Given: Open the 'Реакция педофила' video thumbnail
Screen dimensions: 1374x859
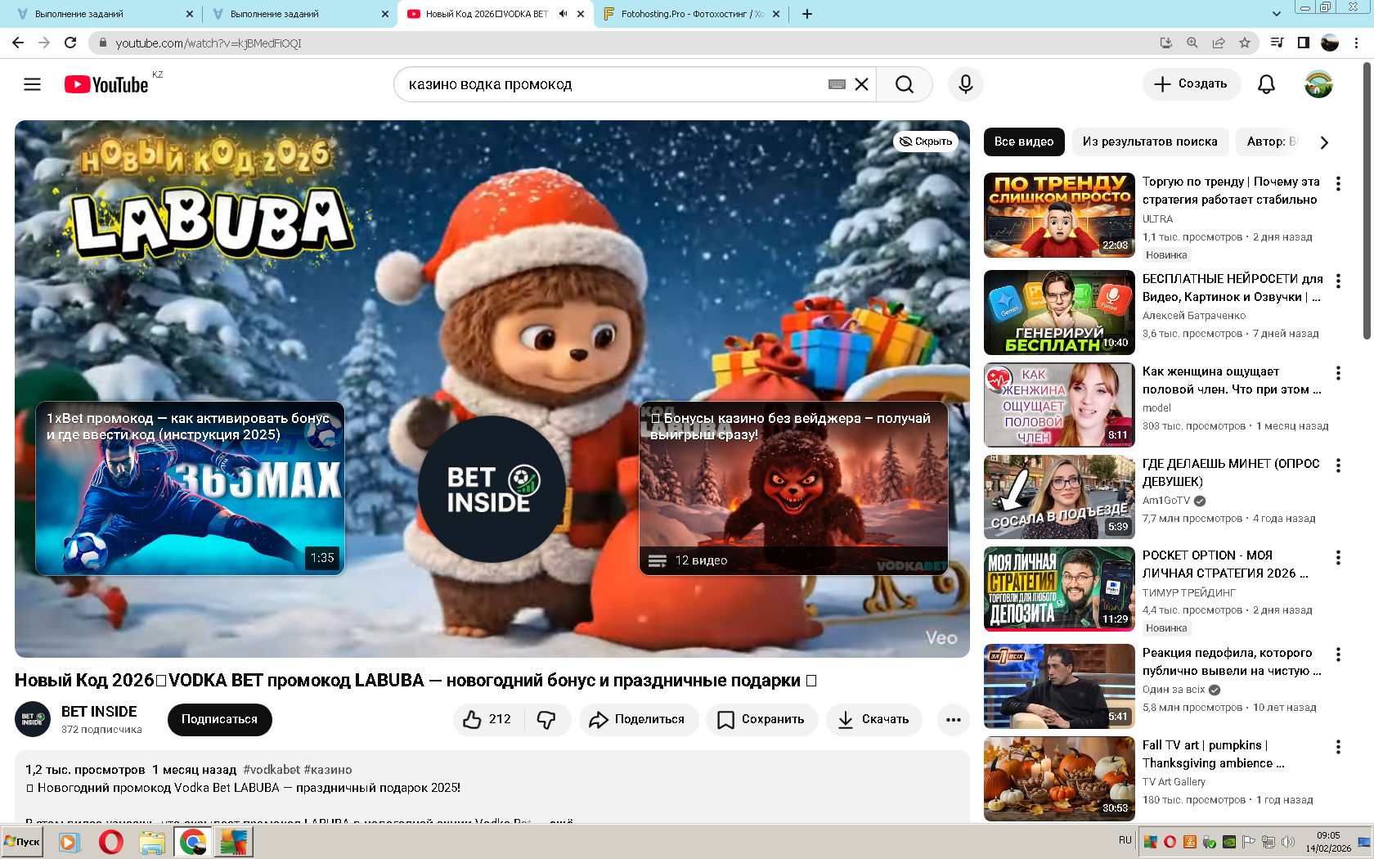Looking at the screenshot, I should [1059, 686].
